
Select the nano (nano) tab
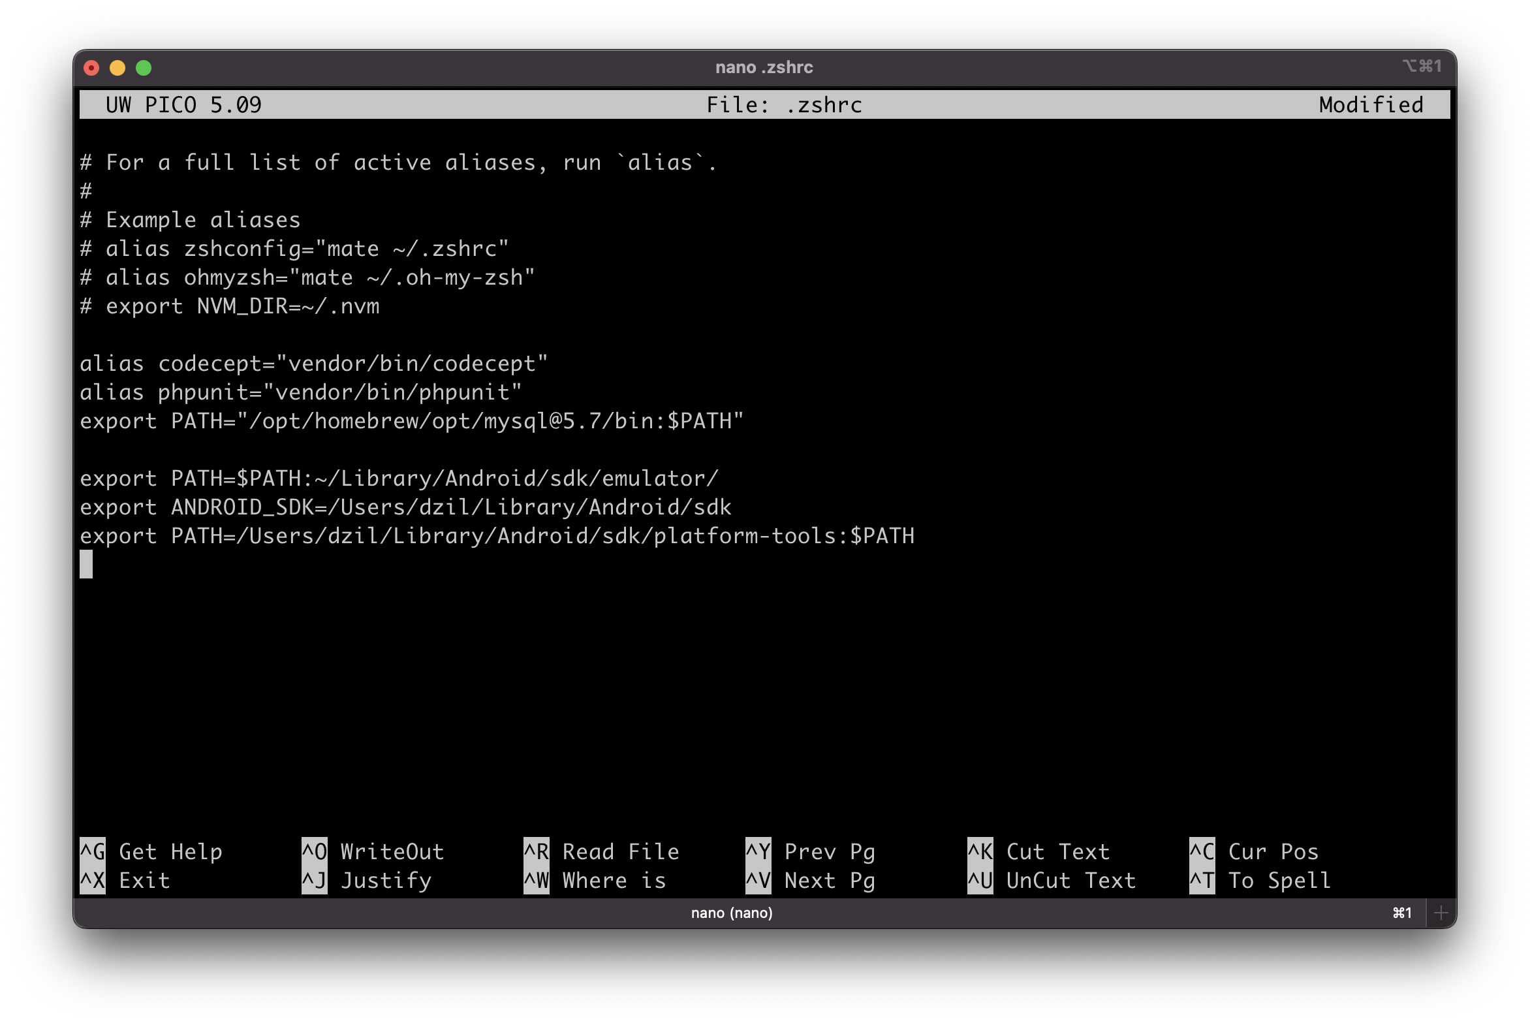point(731,913)
